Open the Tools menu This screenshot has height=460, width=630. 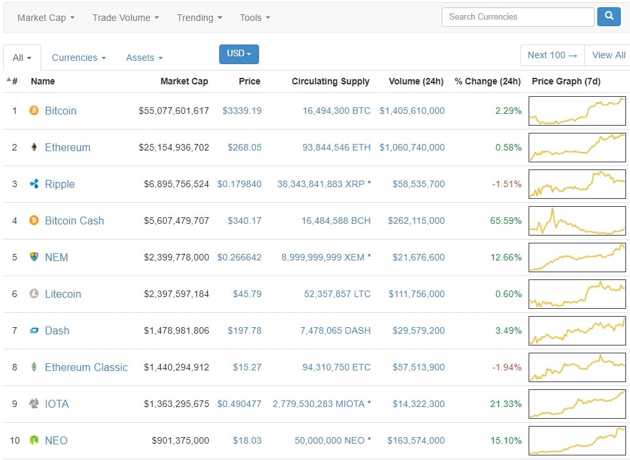coord(254,18)
